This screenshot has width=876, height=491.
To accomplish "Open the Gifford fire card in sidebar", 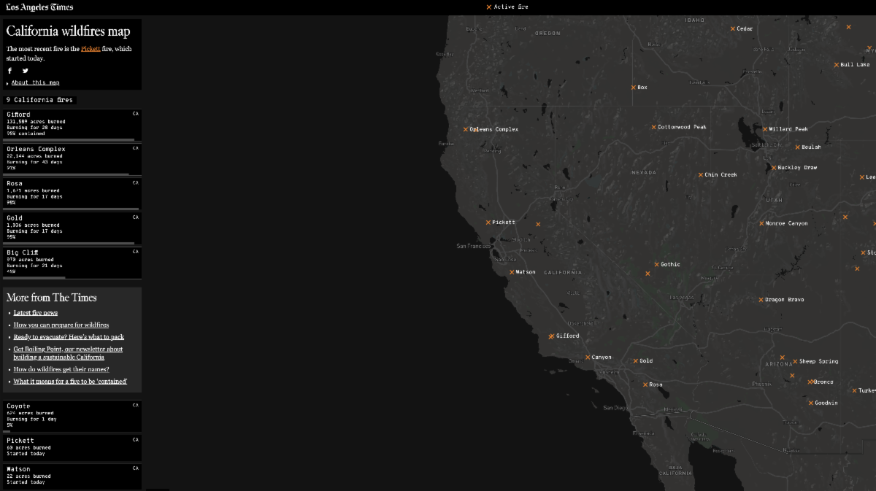I will (x=71, y=124).
